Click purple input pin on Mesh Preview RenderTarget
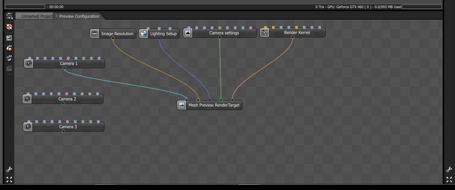This screenshot has width=455, height=190. (209, 100)
